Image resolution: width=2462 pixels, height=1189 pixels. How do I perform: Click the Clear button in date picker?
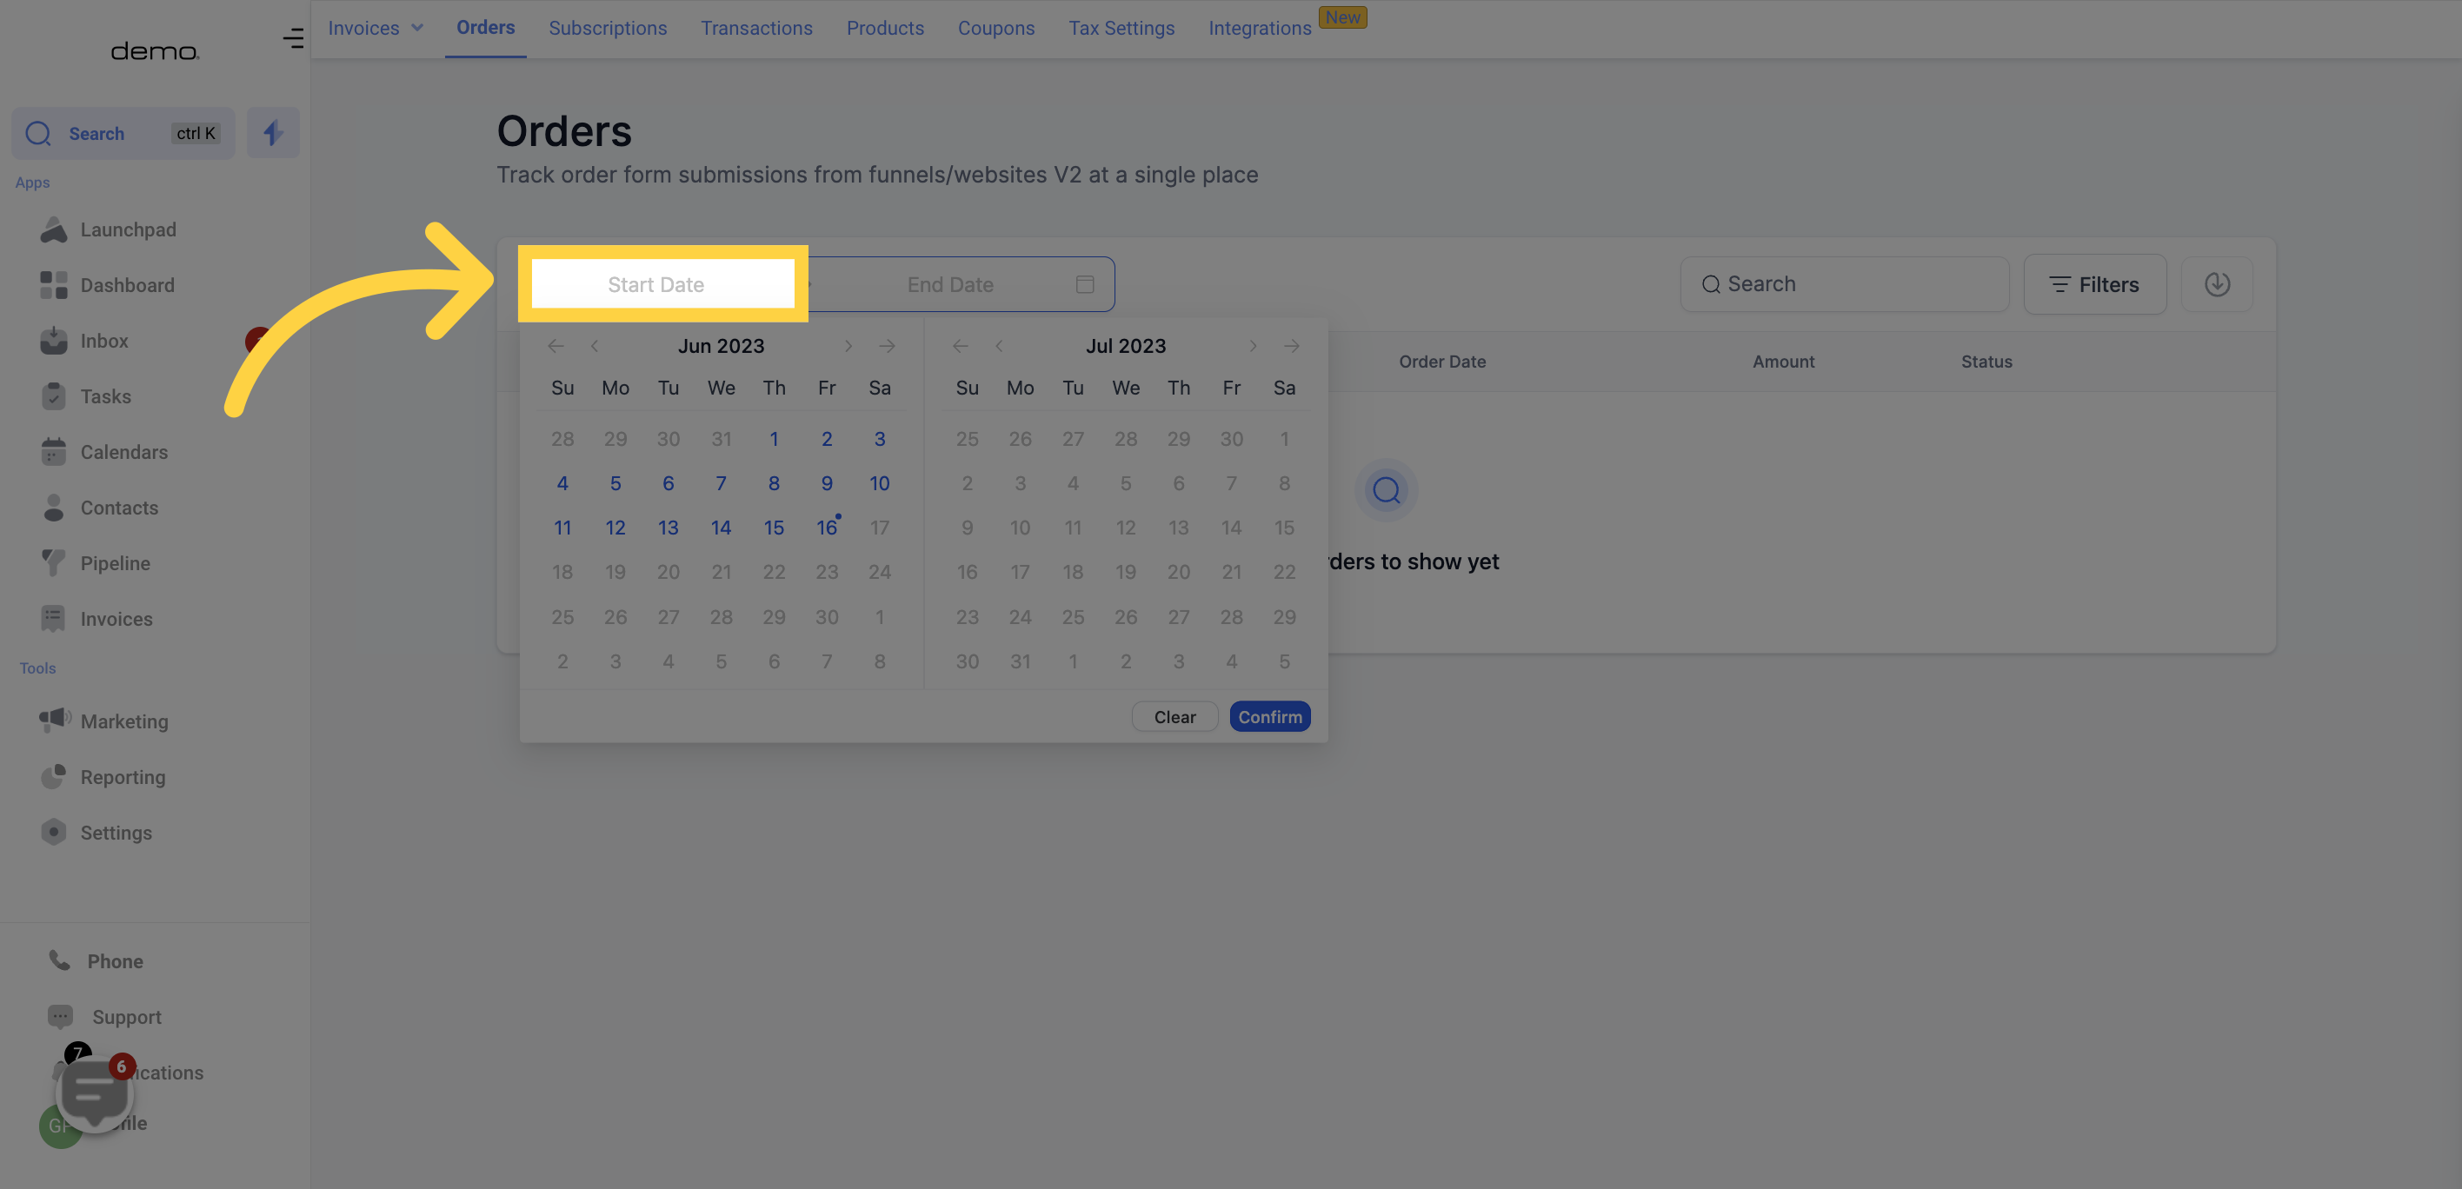(x=1174, y=717)
